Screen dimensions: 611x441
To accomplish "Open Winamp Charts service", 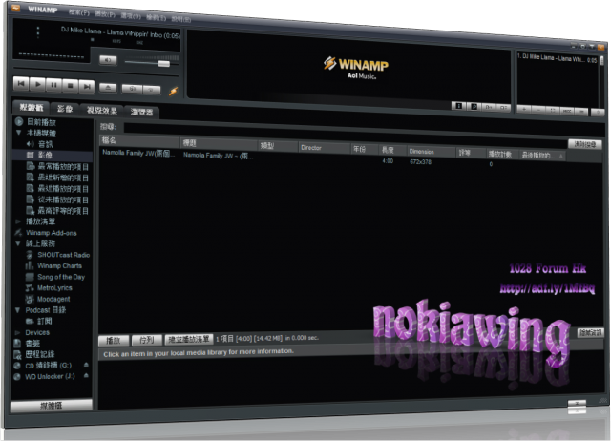I will [x=59, y=265].
